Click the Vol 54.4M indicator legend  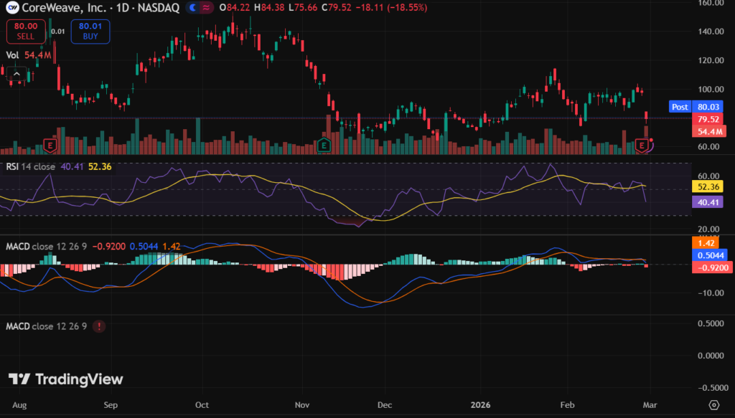[x=28, y=54]
